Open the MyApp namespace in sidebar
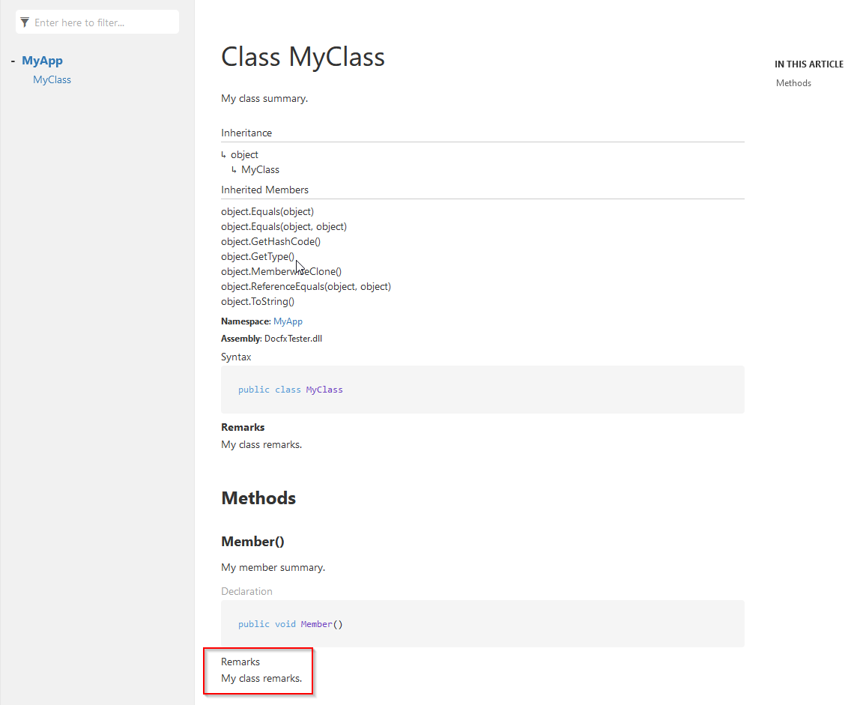The image size is (857, 705). (42, 61)
